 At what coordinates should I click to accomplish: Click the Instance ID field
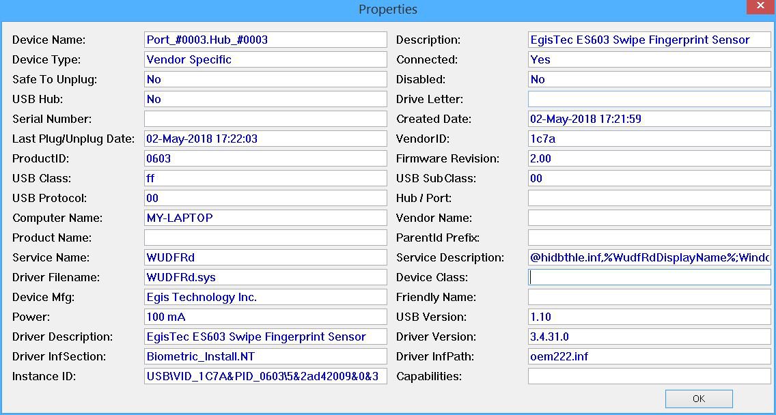265,376
